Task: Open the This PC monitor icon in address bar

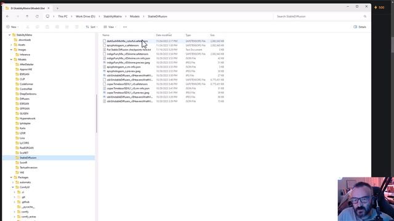Action: (47, 17)
